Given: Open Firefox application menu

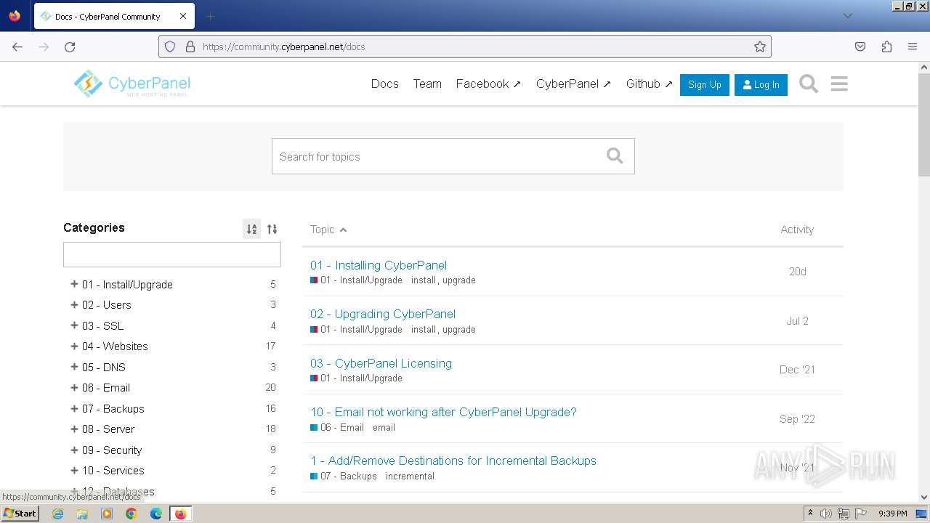Looking at the screenshot, I should point(913,46).
